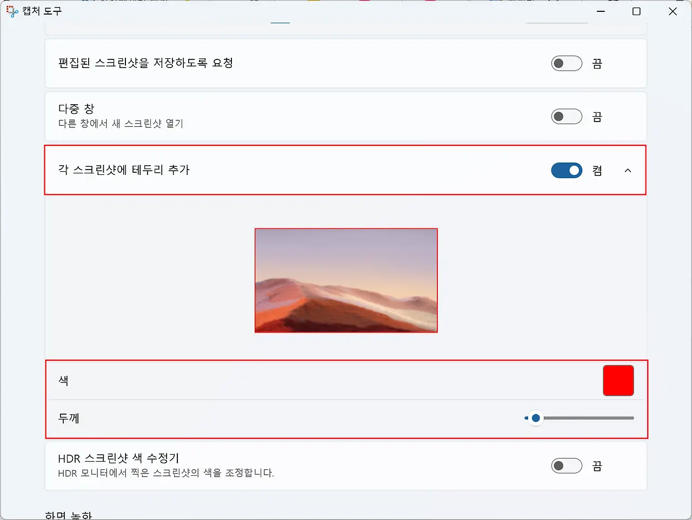The image size is (692, 520).
Task: Turn on the 다중 창 setting
Action: (566, 116)
